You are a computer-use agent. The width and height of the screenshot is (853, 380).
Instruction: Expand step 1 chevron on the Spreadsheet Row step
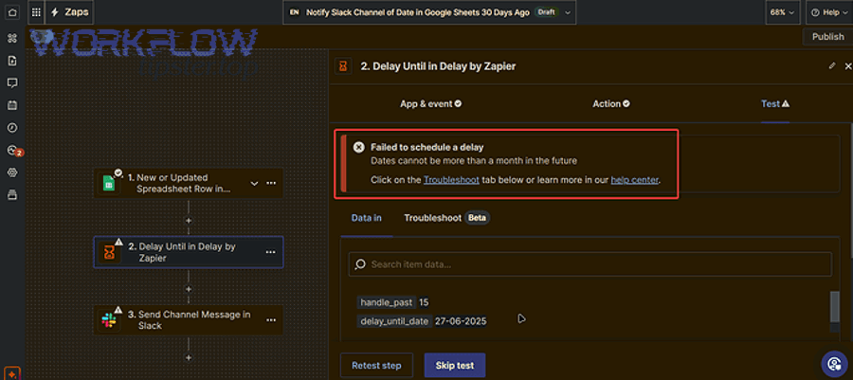(254, 183)
